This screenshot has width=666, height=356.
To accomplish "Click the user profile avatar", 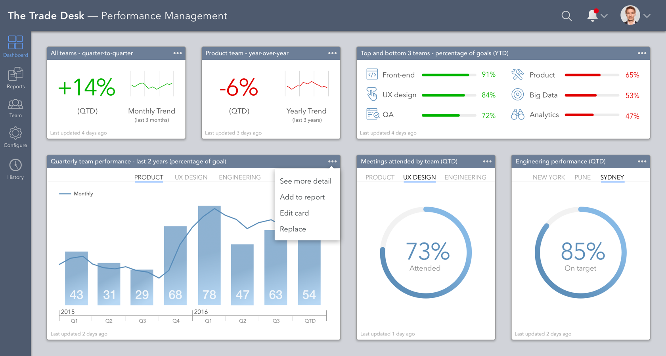I will pyautogui.click(x=631, y=15).
